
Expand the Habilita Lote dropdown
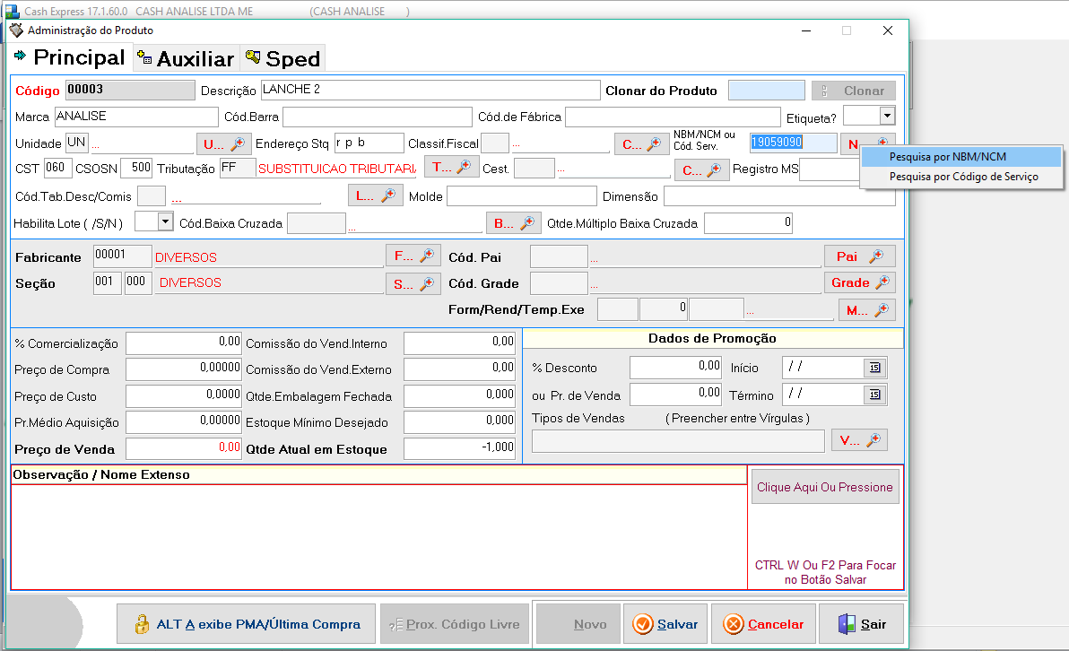pos(165,222)
